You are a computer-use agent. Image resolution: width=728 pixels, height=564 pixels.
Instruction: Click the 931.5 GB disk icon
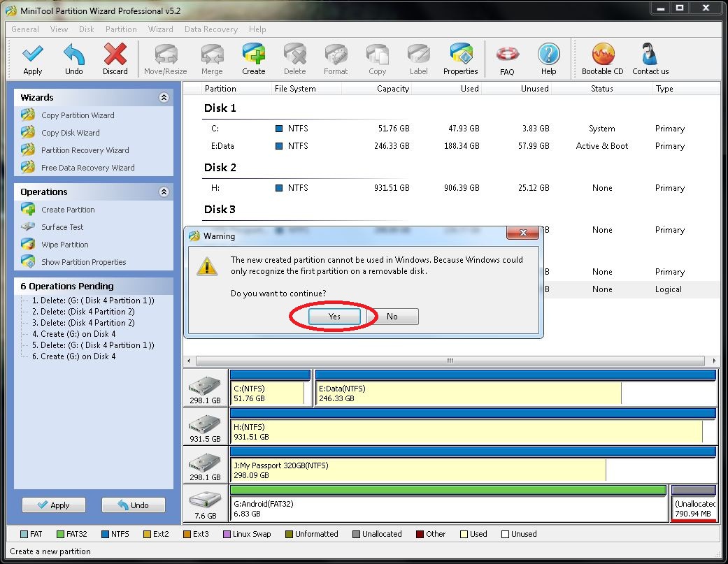click(205, 424)
